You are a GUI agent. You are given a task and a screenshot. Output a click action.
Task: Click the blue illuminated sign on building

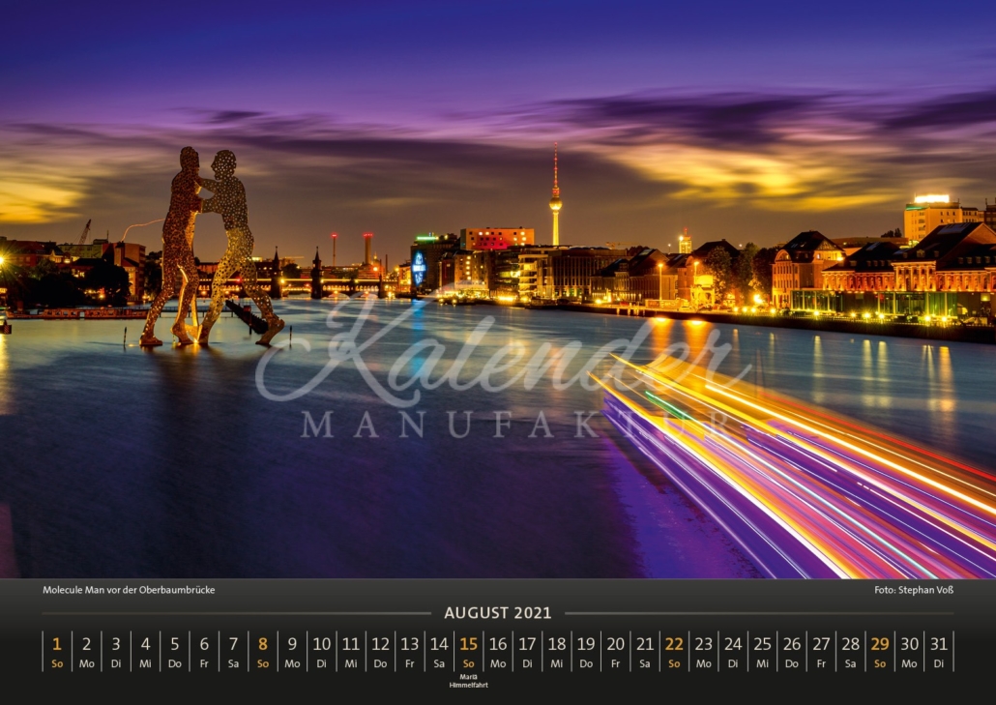[419, 269]
